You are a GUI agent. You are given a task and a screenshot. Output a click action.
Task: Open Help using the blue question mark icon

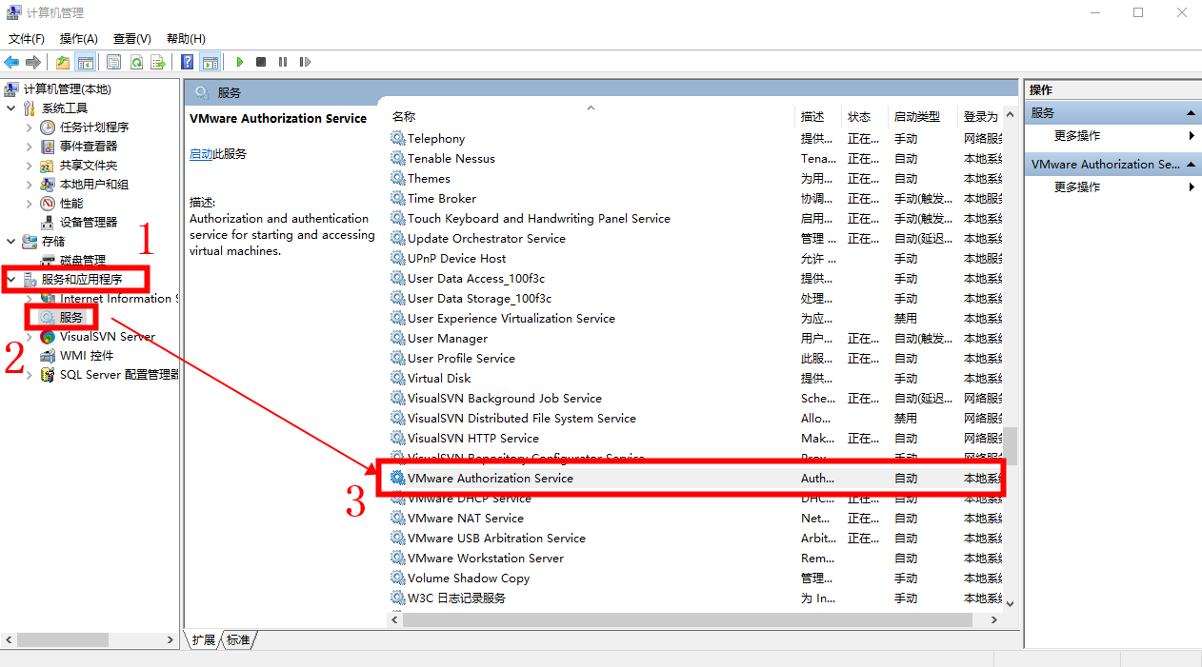[187, 61]
